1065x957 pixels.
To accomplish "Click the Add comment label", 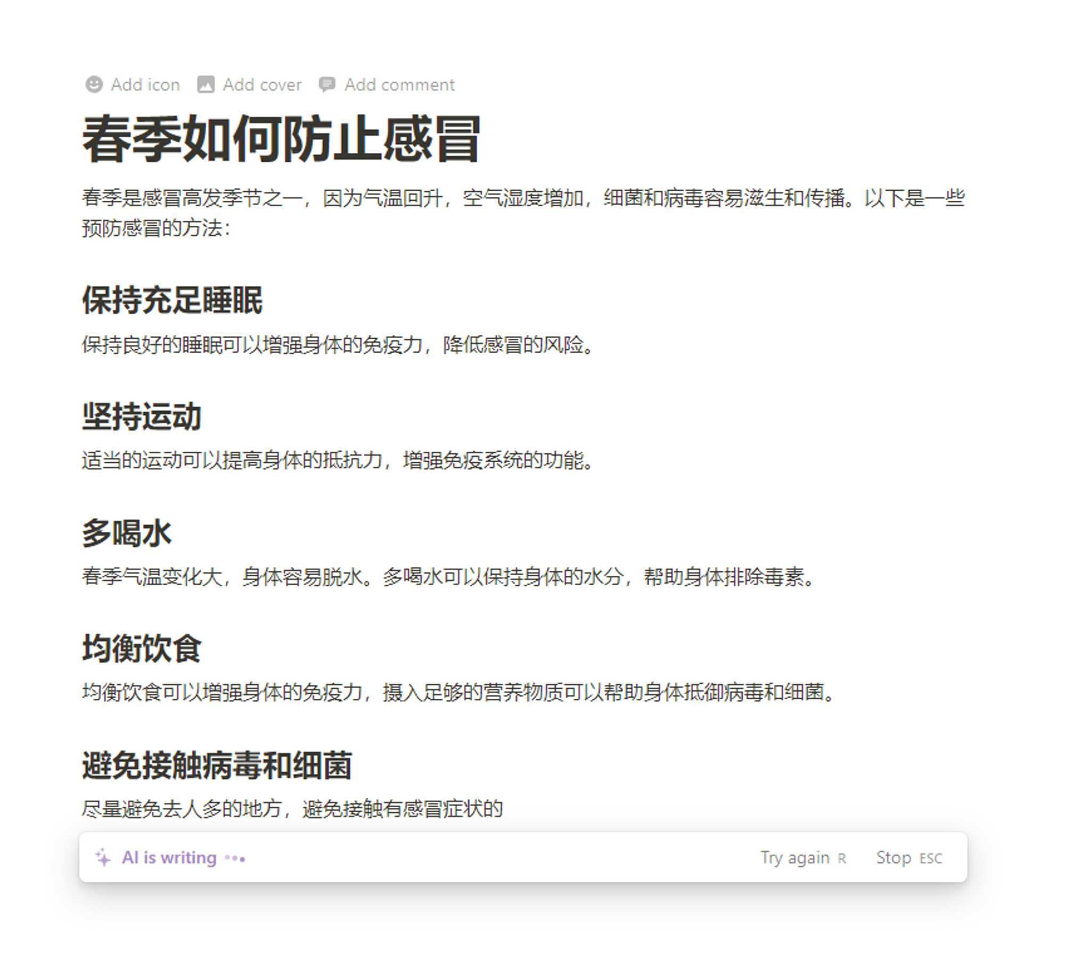I will 399,85.
